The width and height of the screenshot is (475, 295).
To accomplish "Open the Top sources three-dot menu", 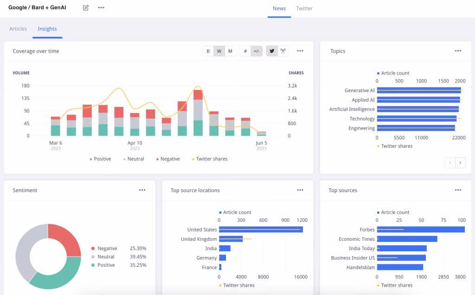I will [x=458, y=190].
